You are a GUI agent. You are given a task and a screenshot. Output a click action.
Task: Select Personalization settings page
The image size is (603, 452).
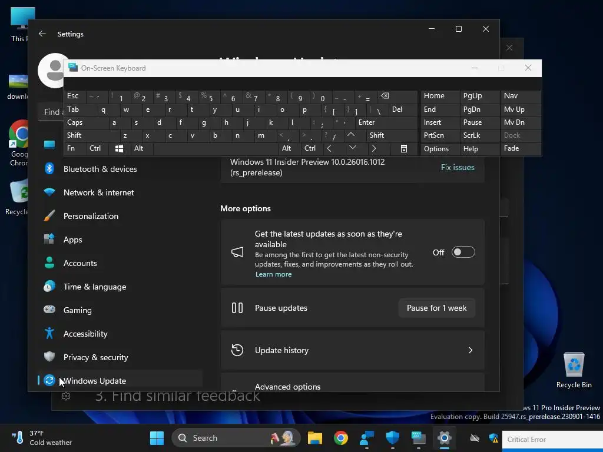(x=120, y=216)
